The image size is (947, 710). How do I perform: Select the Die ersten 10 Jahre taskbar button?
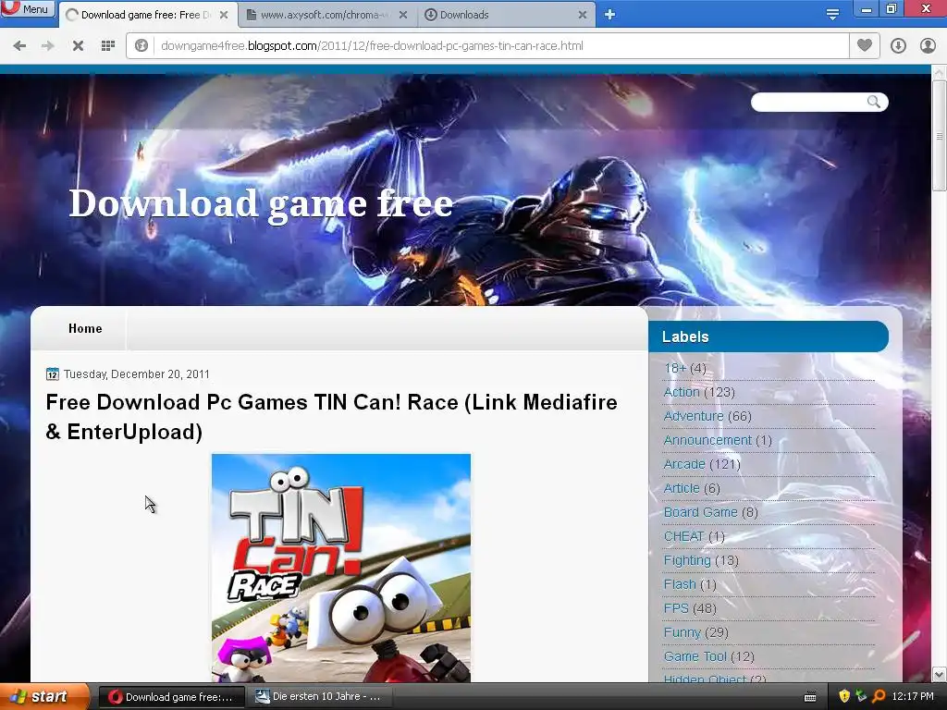click(319, 697)
